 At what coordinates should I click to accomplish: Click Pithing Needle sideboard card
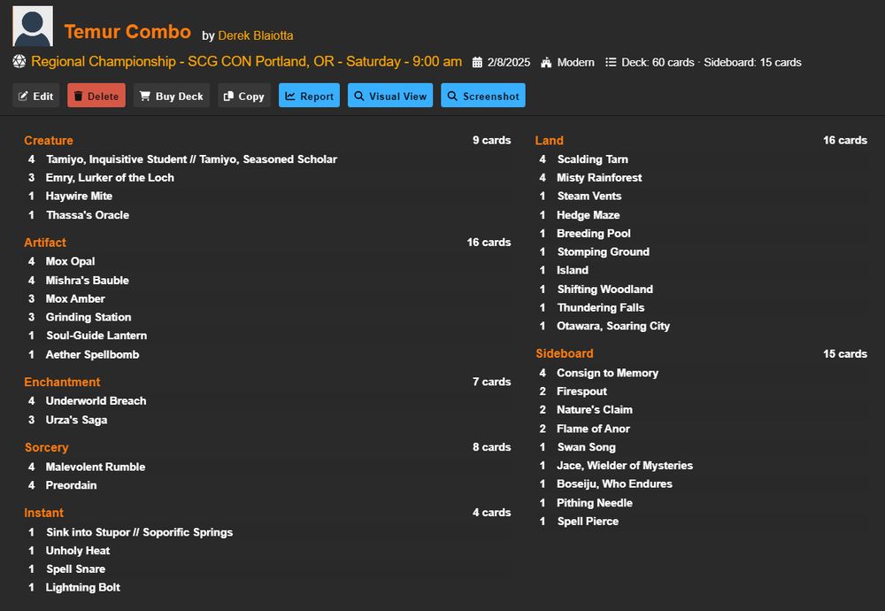click(595, 503)
